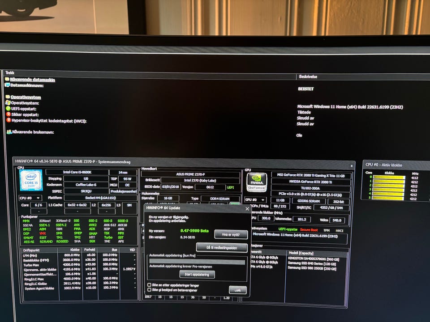Select the Samsung SSD 840 Series drive row
The width and height of the screenshot is (430, 322).
(x=312, y=264)
